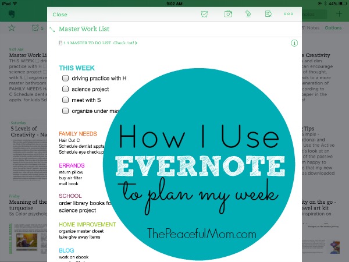
Task: Open Meaning of the turquoise note card
Action: 28,224
